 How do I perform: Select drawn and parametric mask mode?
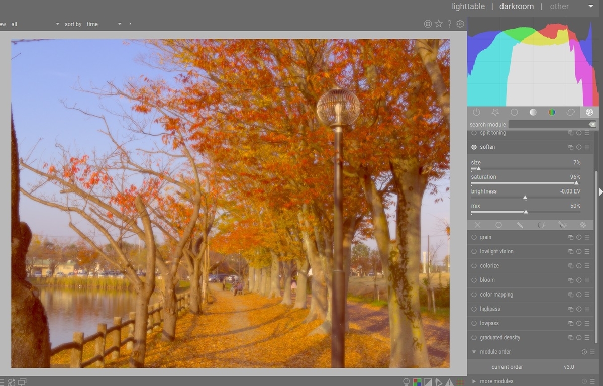[x=562, y=225]
